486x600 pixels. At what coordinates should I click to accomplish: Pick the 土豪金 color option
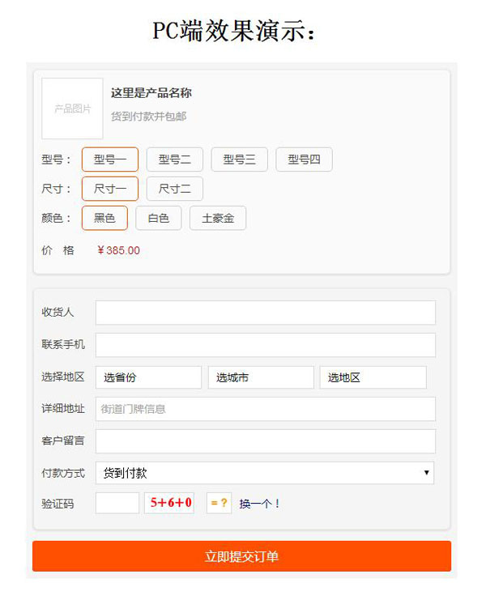coord(218,218)
